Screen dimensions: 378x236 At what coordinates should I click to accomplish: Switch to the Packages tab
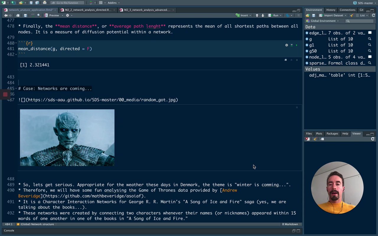tap(332, 134)
